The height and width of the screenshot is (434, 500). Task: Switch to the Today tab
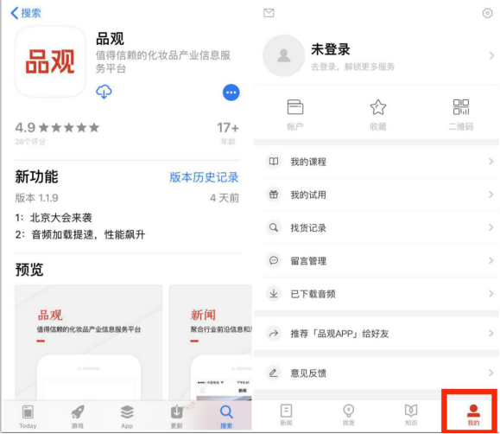28,417
